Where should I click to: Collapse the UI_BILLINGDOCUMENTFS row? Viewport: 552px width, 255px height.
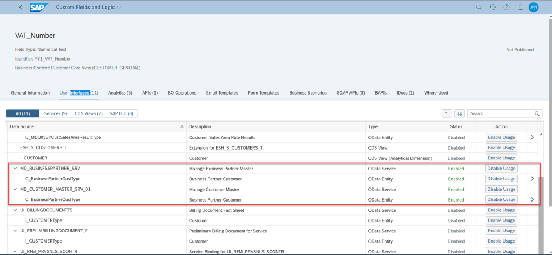[x=15, y=210]
